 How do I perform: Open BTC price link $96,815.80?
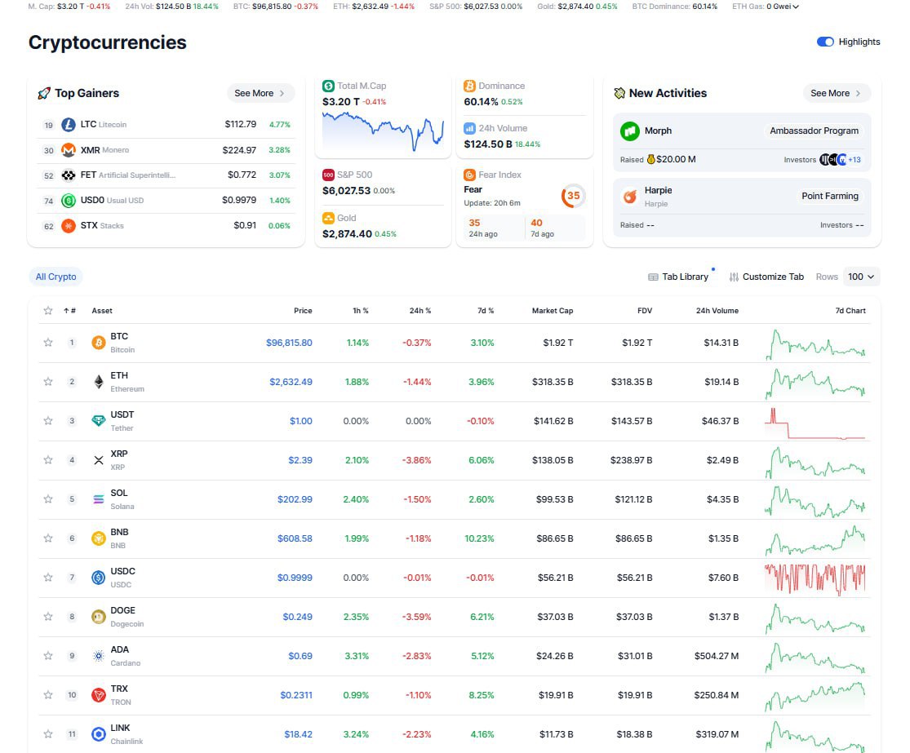(289, 343)
